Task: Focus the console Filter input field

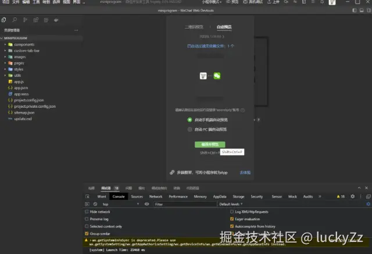Action: [185, 204]
